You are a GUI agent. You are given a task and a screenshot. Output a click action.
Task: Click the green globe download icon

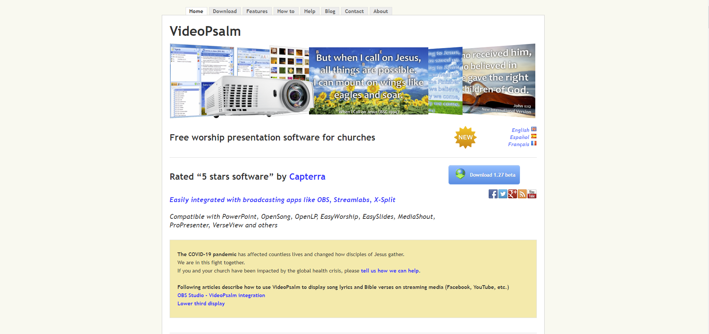tap(460, 174)
